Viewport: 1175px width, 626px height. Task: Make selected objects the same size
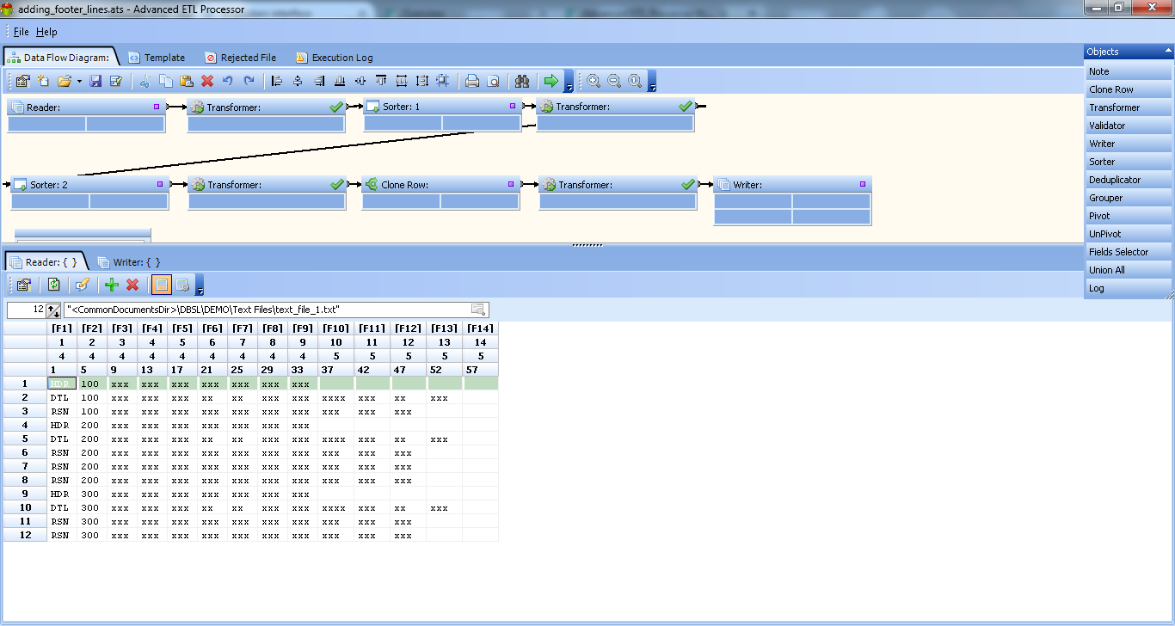[x=442, y=82]
